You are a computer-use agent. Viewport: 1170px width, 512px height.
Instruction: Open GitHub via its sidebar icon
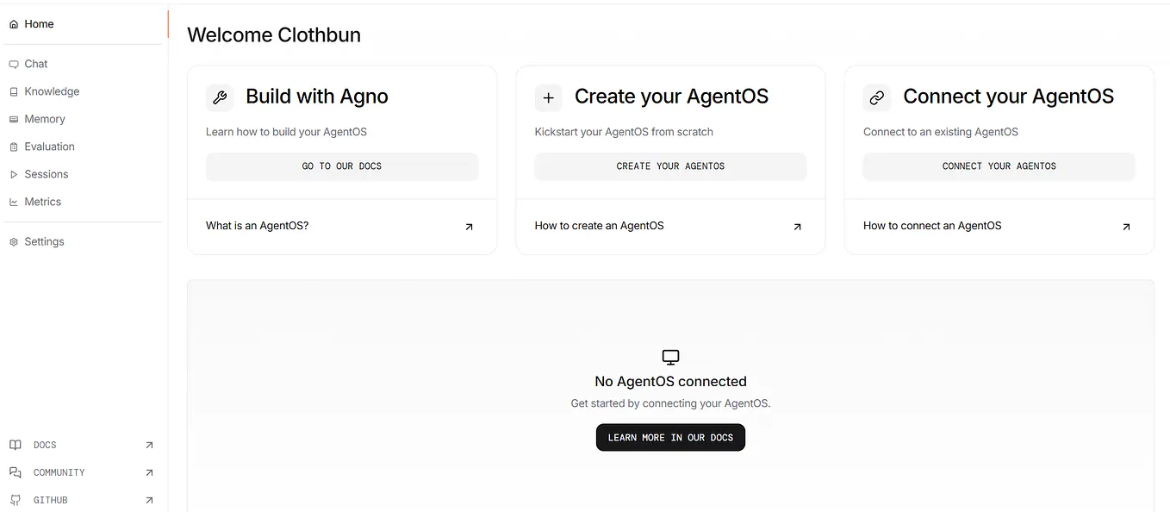pyautogui.click(x=15, y=500)
